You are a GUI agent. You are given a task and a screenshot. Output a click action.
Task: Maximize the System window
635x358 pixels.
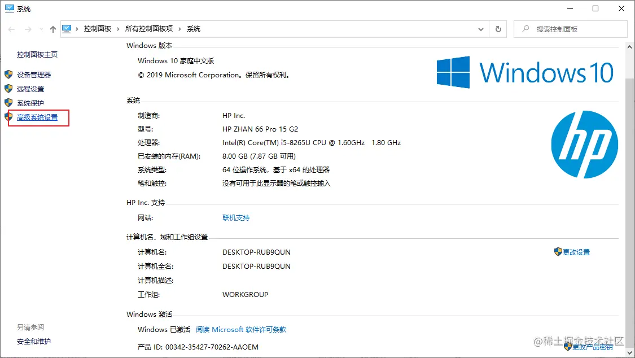point(595,8)
